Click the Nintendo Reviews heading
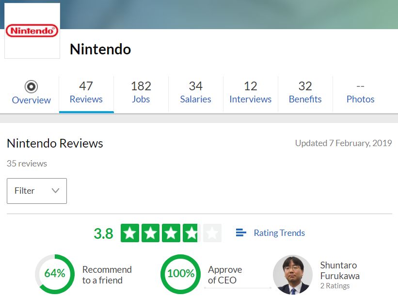 tap(55, 143)
